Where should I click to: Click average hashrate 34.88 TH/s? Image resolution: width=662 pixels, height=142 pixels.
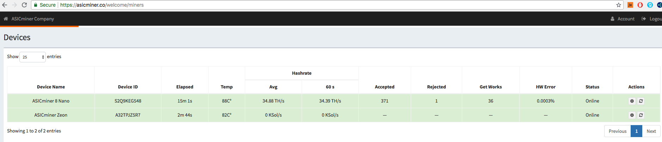[x=273, y=101]
